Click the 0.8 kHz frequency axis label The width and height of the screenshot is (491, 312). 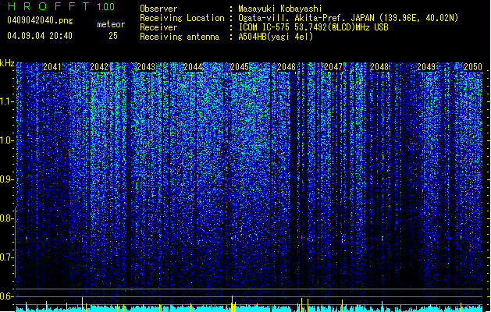[x=6, y=218]
